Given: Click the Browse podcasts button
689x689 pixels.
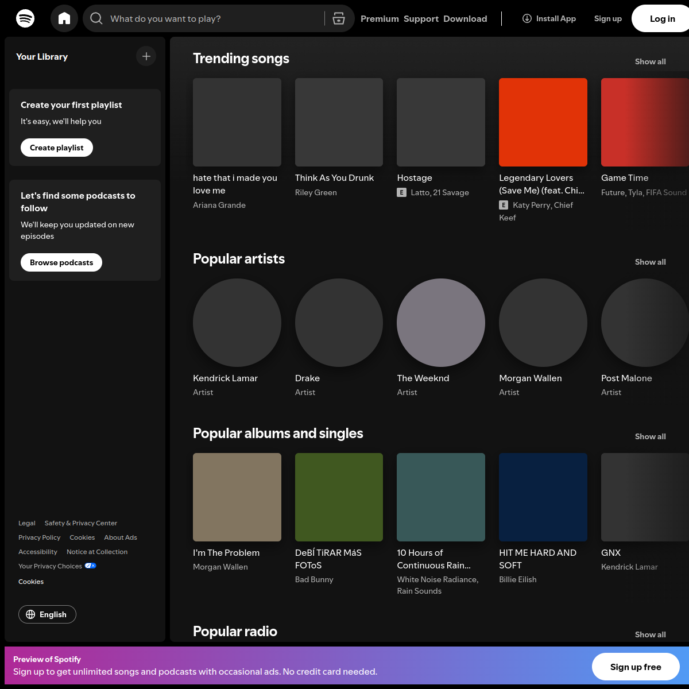Looking at the screenshot, I should tap(61, 262).
